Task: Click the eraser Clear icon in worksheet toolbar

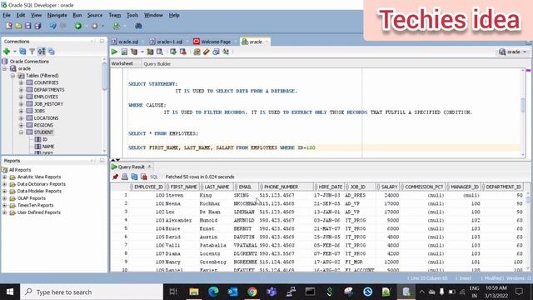Action: tap(207, 52)
